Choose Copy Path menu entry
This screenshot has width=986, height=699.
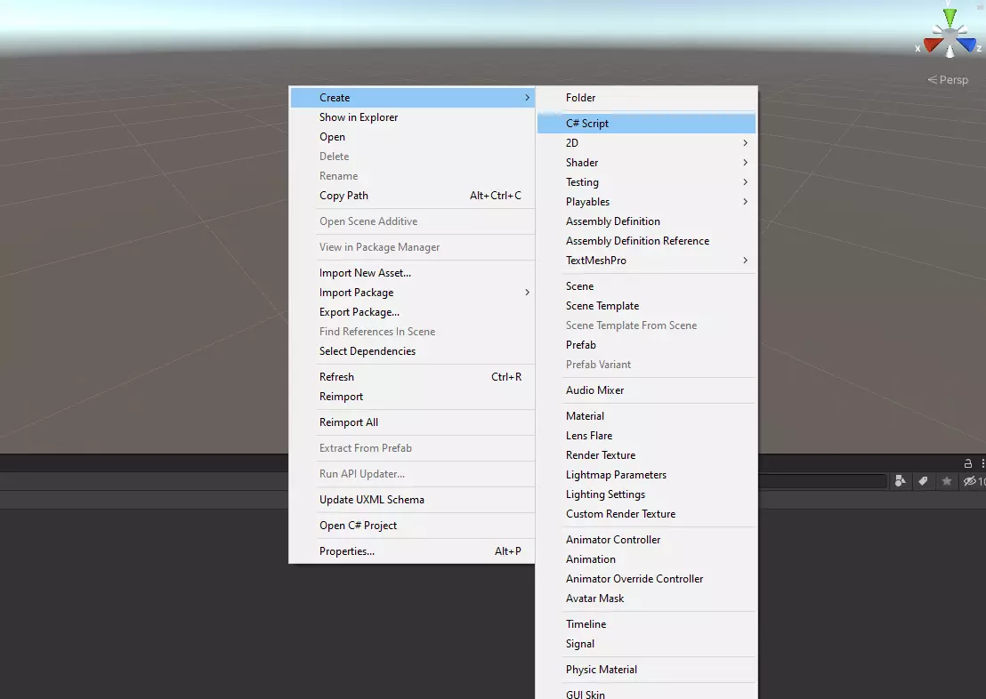tap(412, 196)
